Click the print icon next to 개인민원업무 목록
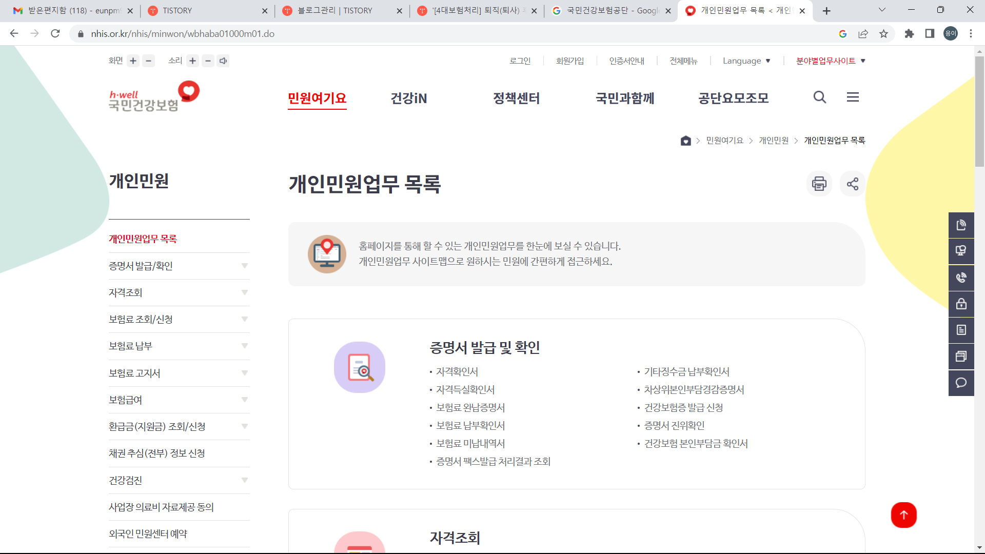The image size is (985, 554). click(x=819, y=184)
